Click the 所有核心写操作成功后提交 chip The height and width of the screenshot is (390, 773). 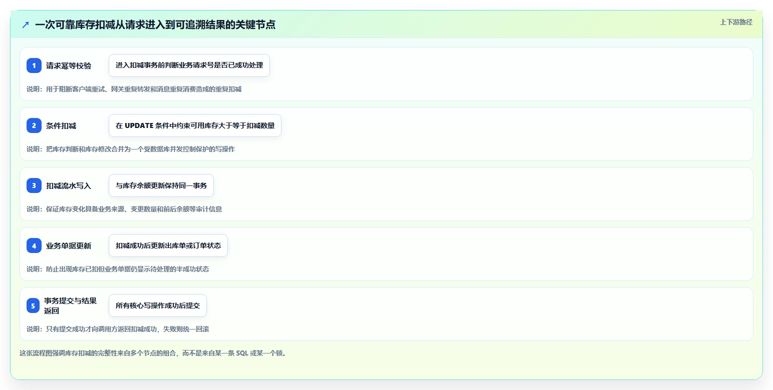click(158, 305)
